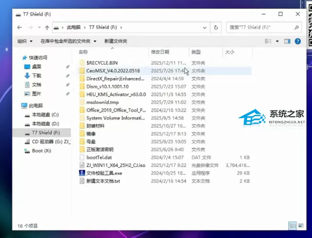
Task: Click the bootTel.dat file icon
Action: [x=82, y=157]
